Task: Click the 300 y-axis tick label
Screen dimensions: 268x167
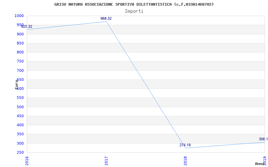Action: [x=20, y=143]
